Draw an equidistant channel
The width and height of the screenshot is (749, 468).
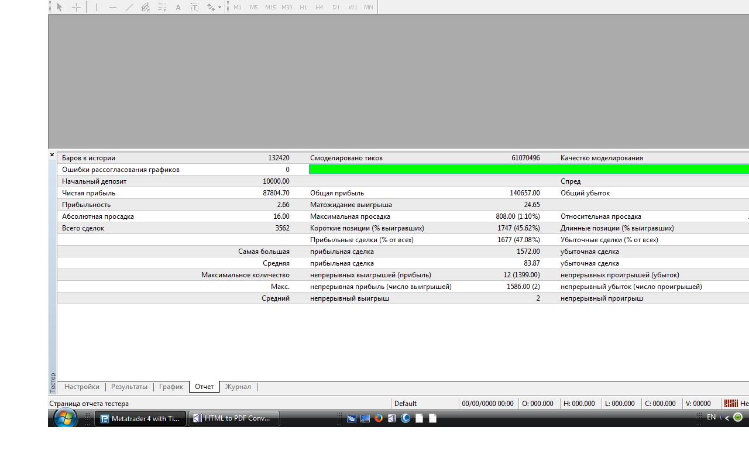click(x=145, y=7)
